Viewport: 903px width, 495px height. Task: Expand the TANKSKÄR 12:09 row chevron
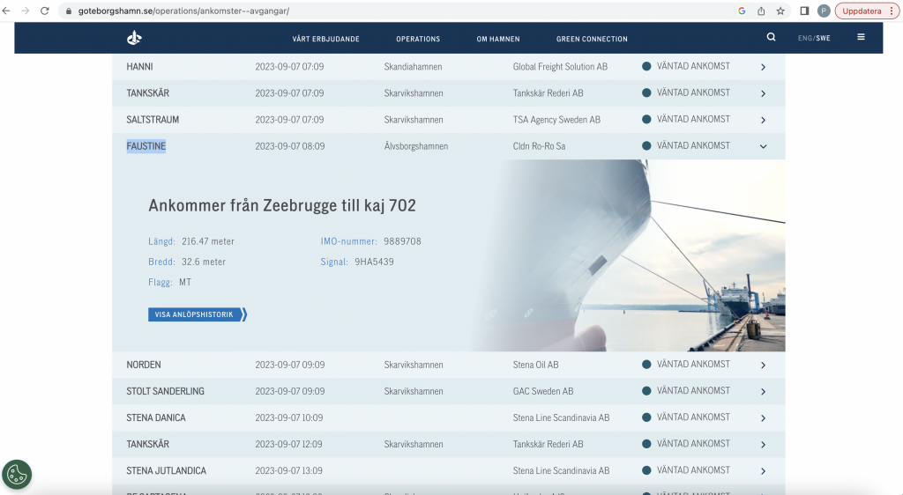coord(763,445)
